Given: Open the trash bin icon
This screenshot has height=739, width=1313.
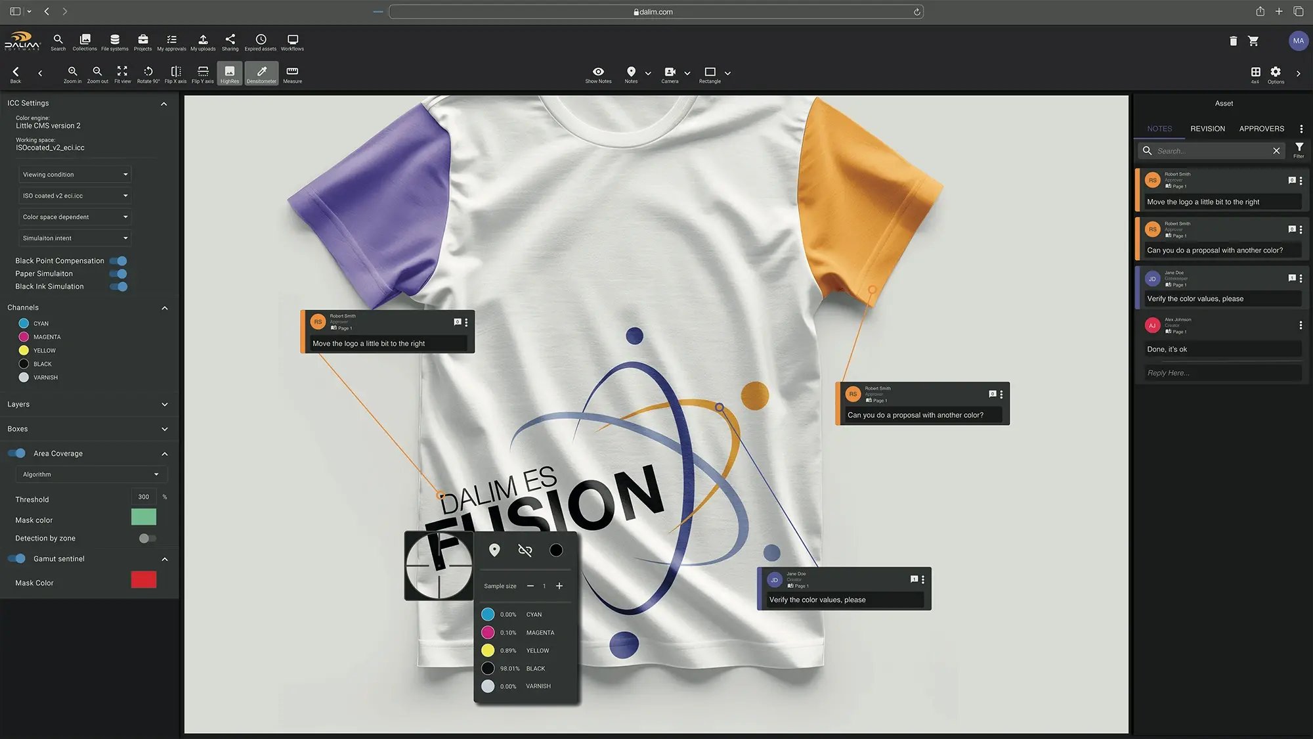Looking at the screenshot, I should (1233, 41).
